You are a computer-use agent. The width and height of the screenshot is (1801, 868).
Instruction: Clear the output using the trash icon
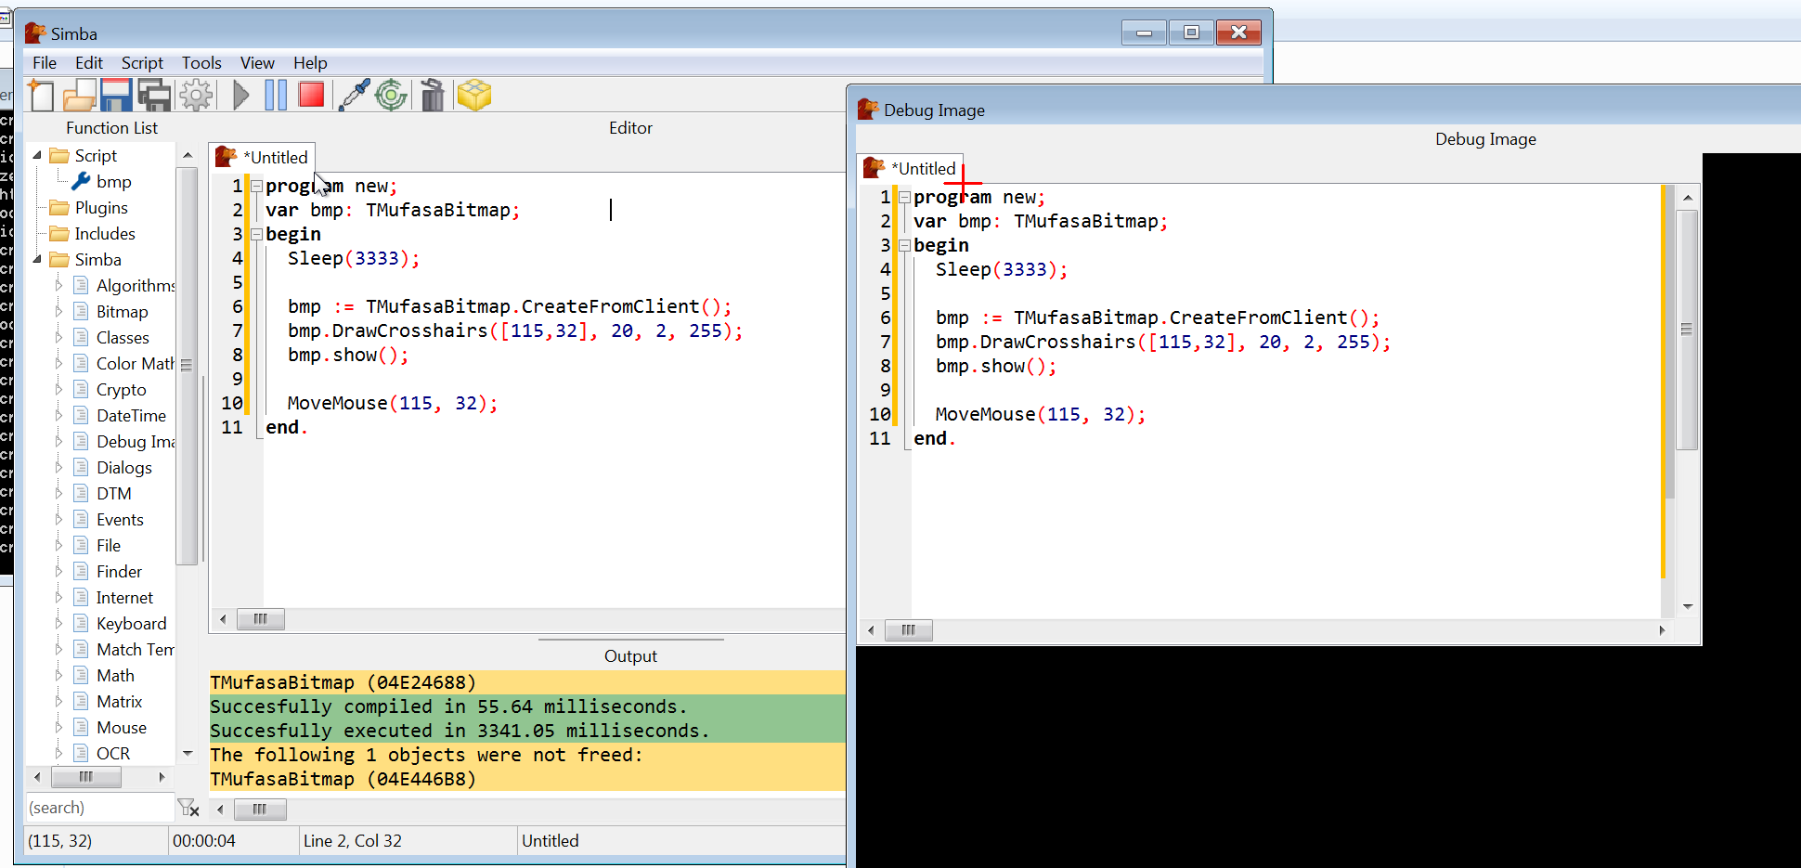click(432, 94)
